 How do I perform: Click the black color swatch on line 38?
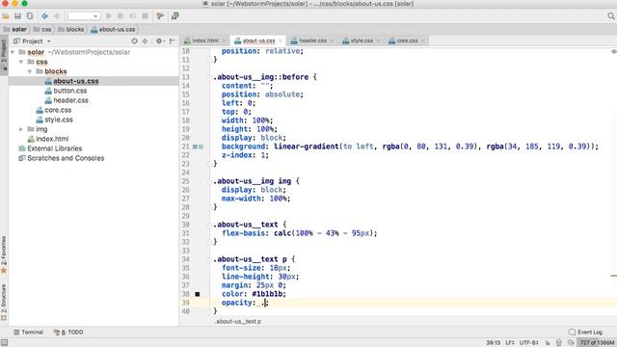(x=198, y=294)
